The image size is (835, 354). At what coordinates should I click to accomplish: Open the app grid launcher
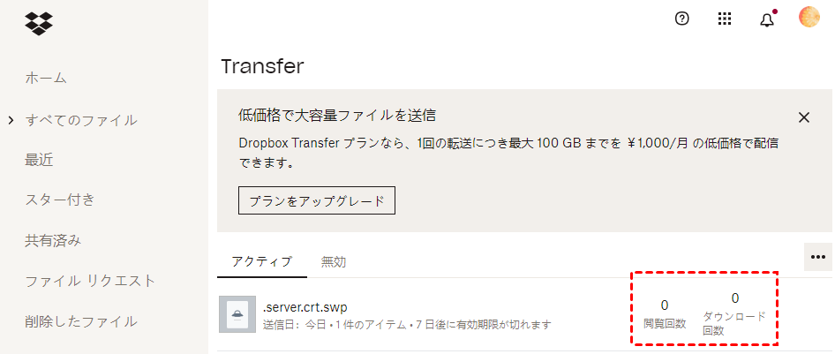click(725, 19)
